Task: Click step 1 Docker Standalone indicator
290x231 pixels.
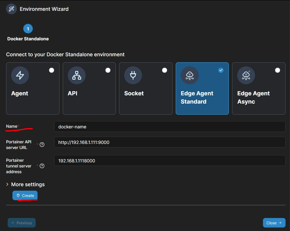Action: [x=28, y=29]
